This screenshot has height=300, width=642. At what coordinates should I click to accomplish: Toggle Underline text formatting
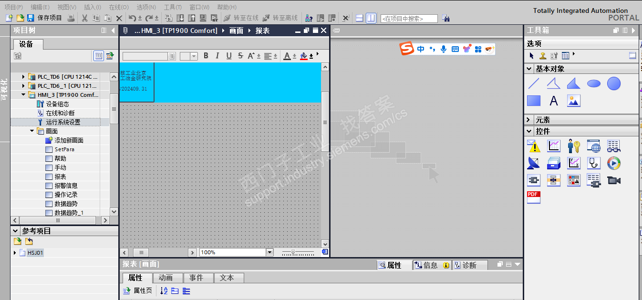(229, 56)
